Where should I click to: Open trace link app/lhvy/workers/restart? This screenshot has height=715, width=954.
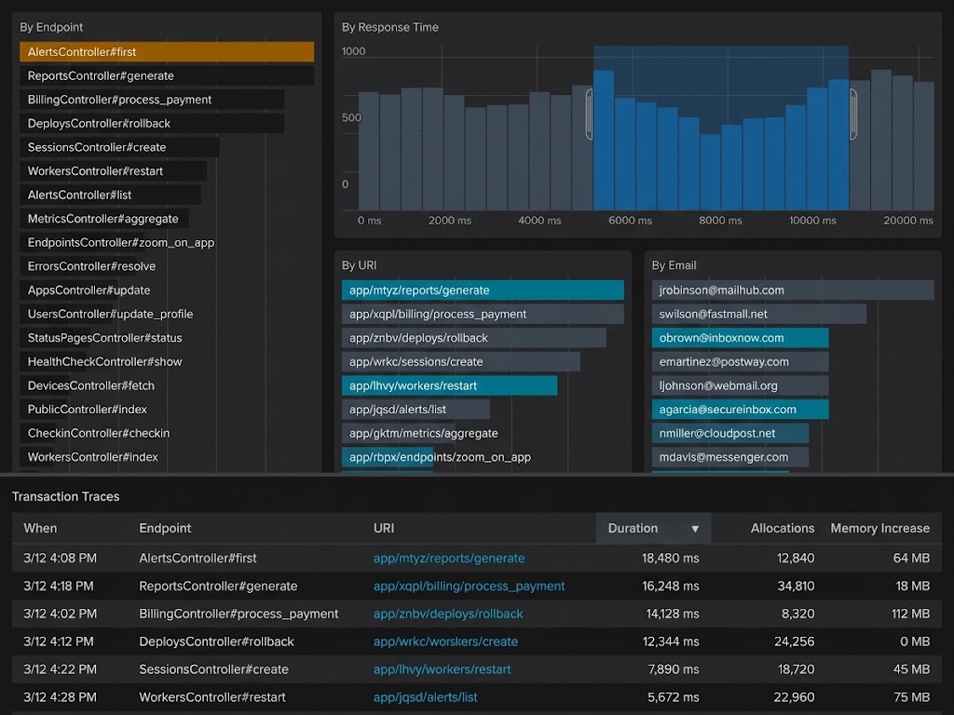[x=443, y=669]
